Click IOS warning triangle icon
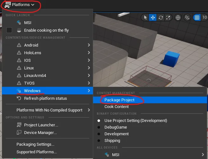Image resolution: width=208 pixels, height=159 pixels. [x=19, y=60]
